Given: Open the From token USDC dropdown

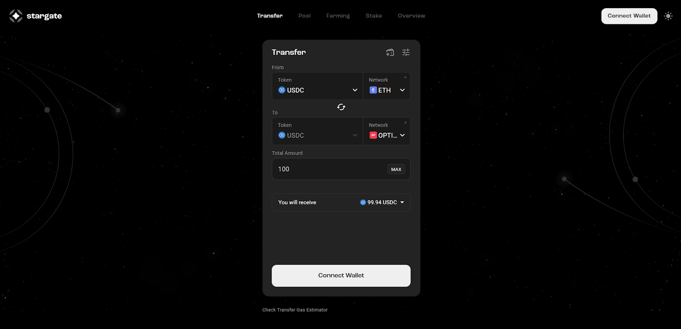Looking at the screenshot, I should [x=318, y=86].
